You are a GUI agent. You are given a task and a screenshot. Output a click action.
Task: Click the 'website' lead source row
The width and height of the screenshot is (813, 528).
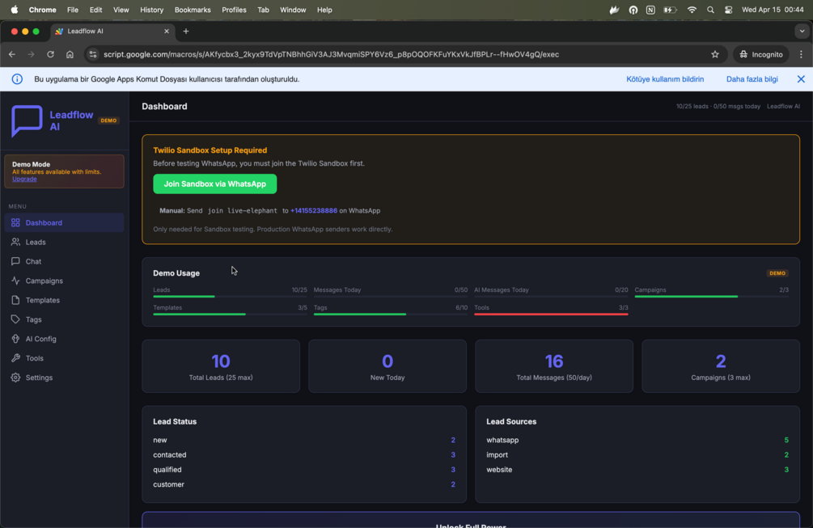(x=637, y=470)
